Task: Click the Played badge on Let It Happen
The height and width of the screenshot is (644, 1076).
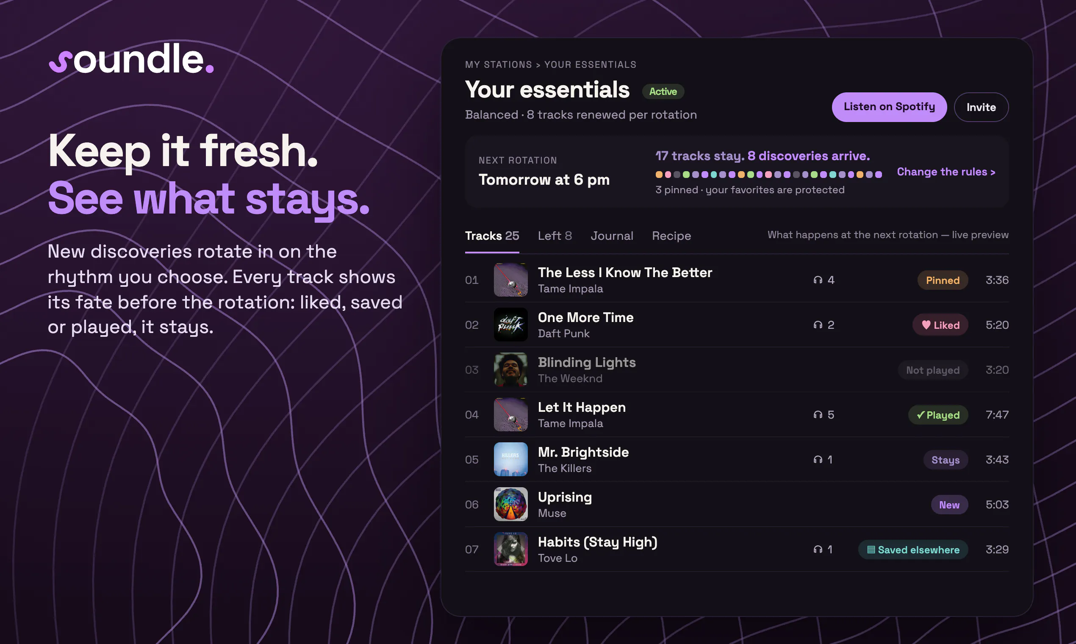Action: (x=938, y=415)
